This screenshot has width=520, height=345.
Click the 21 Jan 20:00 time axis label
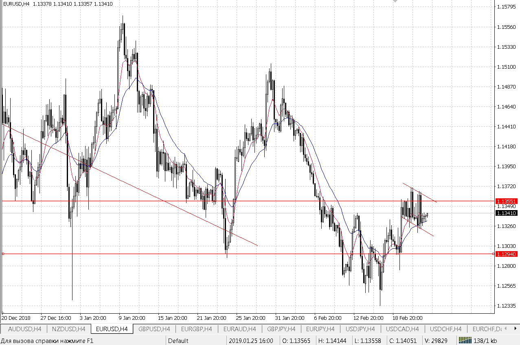pos(212,318)
